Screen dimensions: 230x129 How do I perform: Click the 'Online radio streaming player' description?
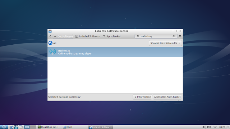(x=75, y=54)
